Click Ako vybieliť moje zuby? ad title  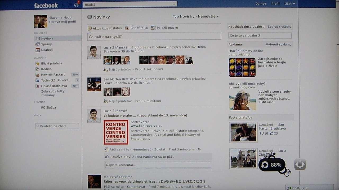pyautogui.click(x=247, y=84)
